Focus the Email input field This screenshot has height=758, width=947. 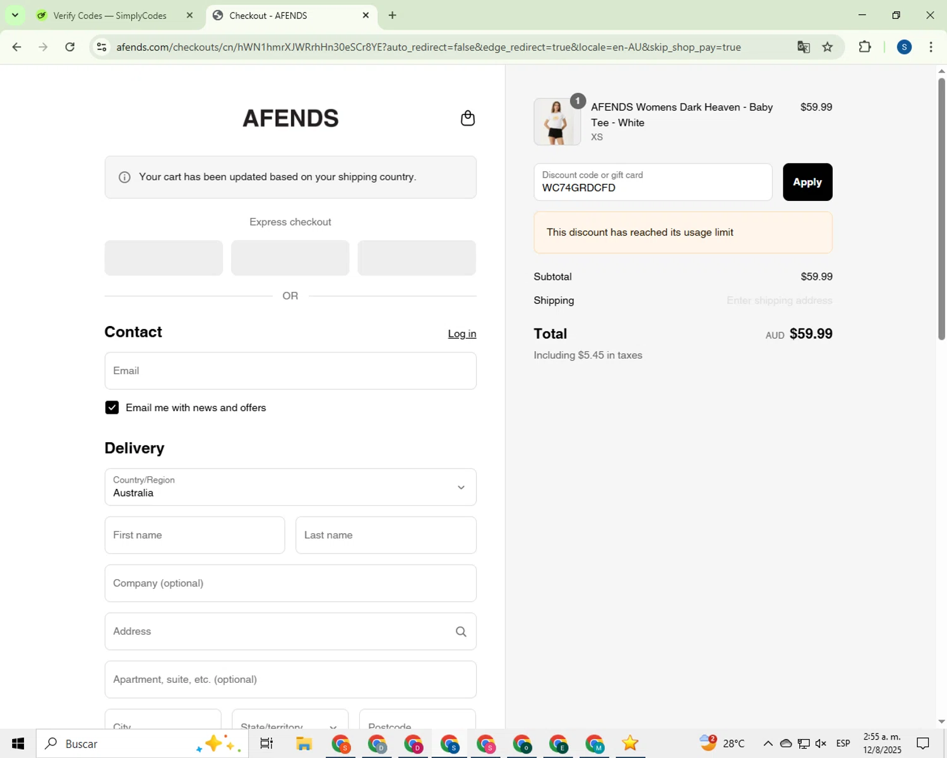(290, 371)
